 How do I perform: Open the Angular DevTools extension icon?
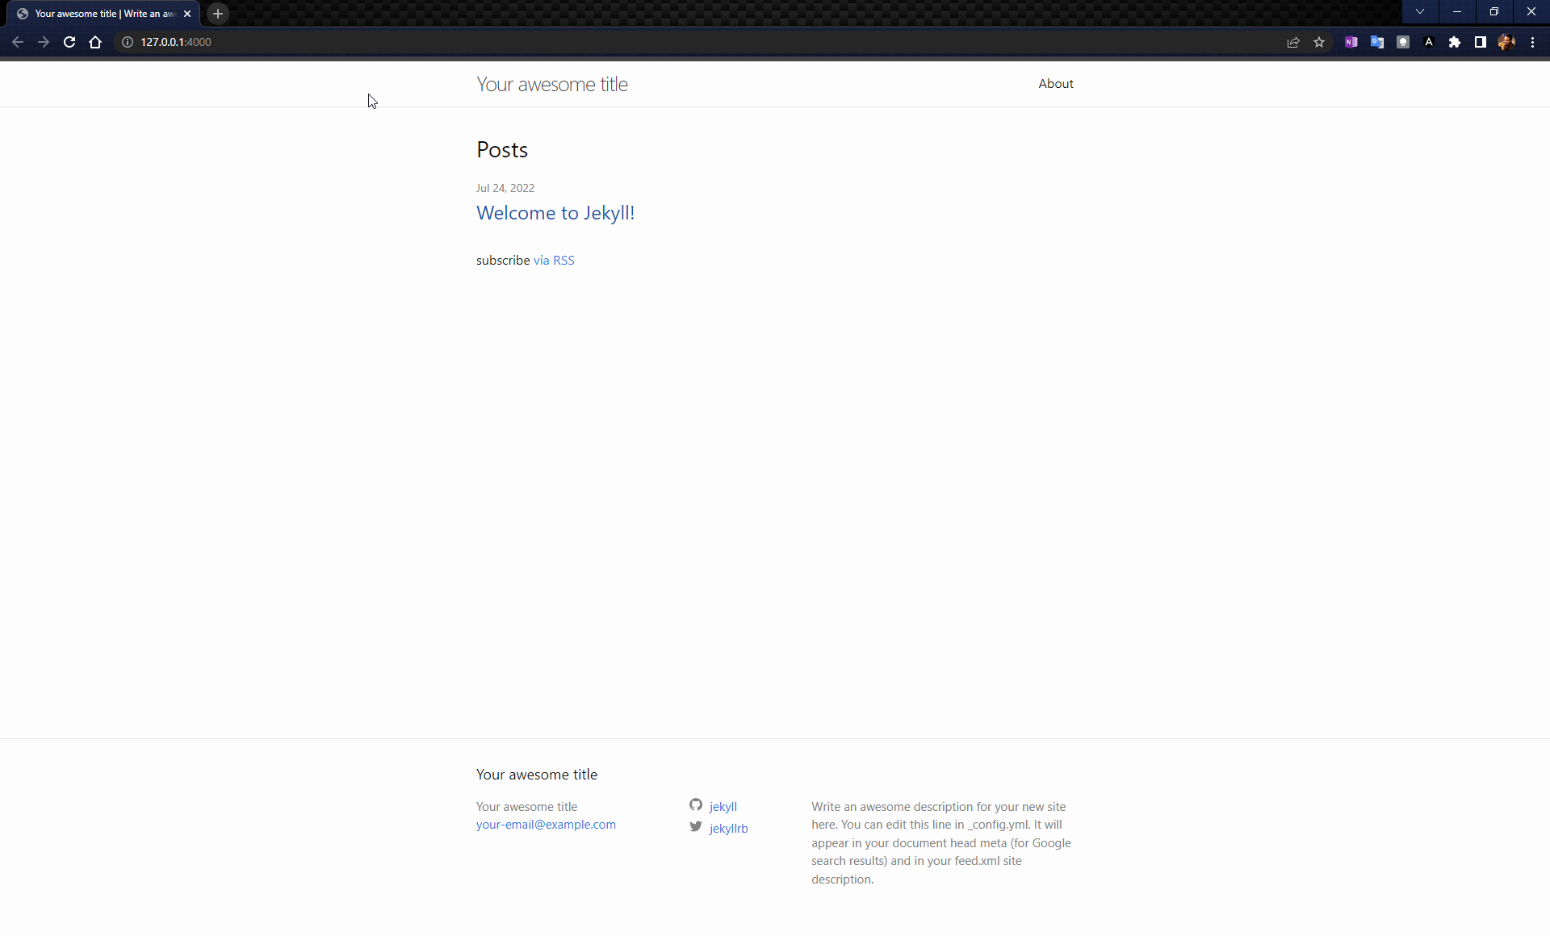point(1429,42)
